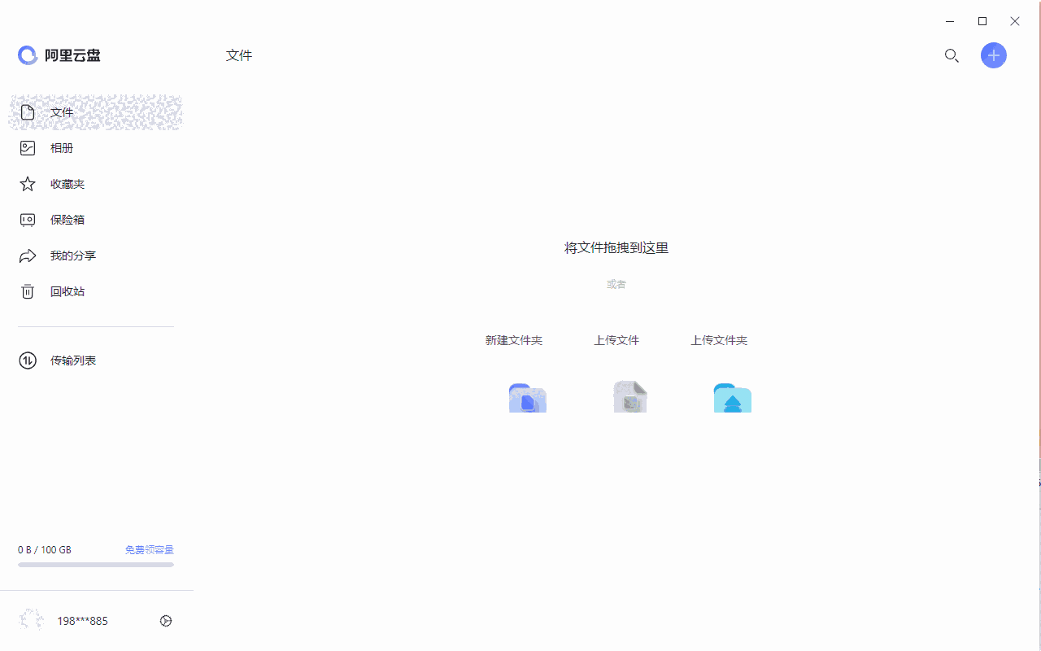The width and height of the screenshot is (1041, 651).
Task: Click the 将文件拖拽到这里 drop area
Action: coord(616,247)
